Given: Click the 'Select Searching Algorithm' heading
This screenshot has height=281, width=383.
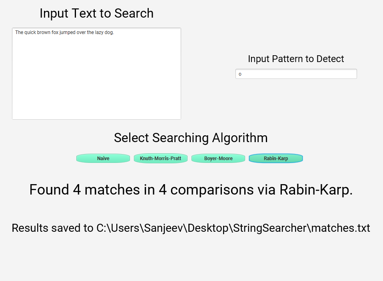Looking at the screenshot, I should tap(191, 138).
